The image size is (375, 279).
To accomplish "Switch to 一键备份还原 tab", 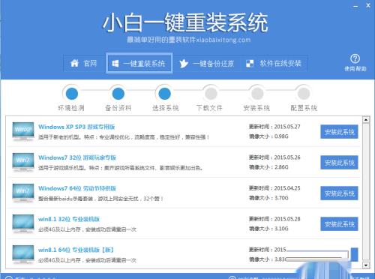I will pyautogui.click(x=207, y=64).
